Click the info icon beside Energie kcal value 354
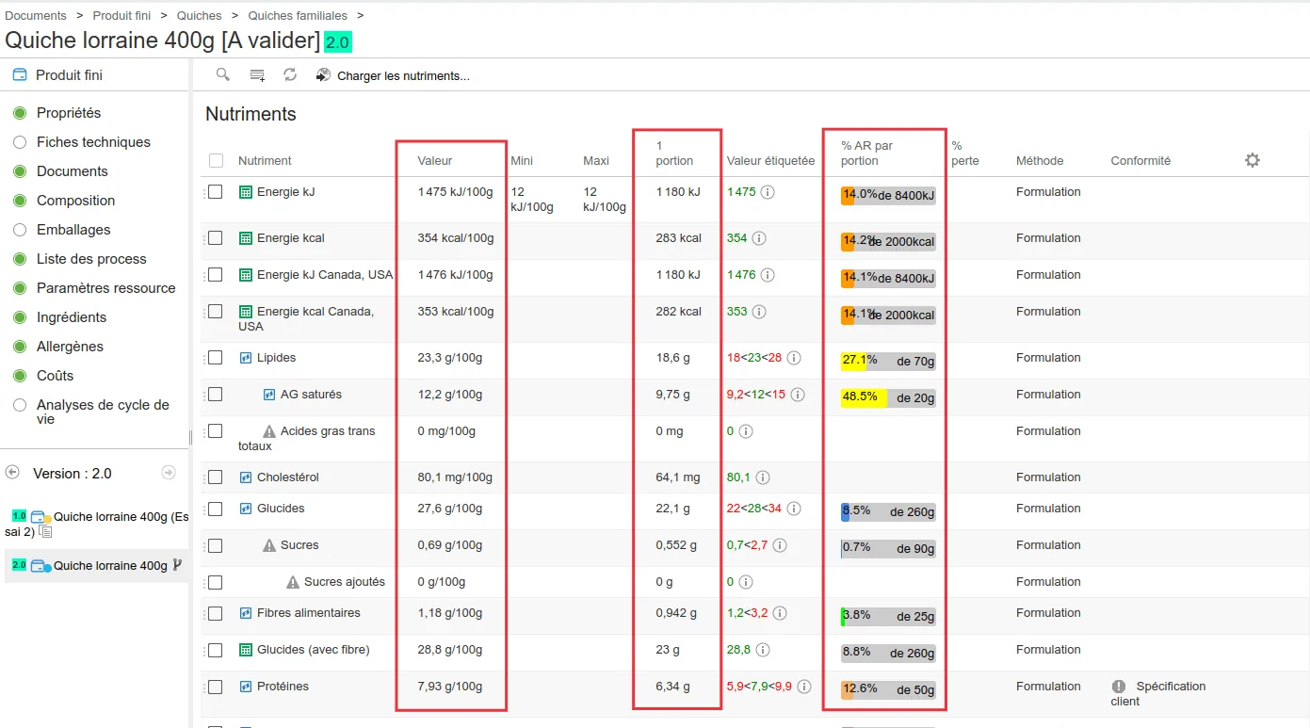1310x728 pixels. pos(759,238)
